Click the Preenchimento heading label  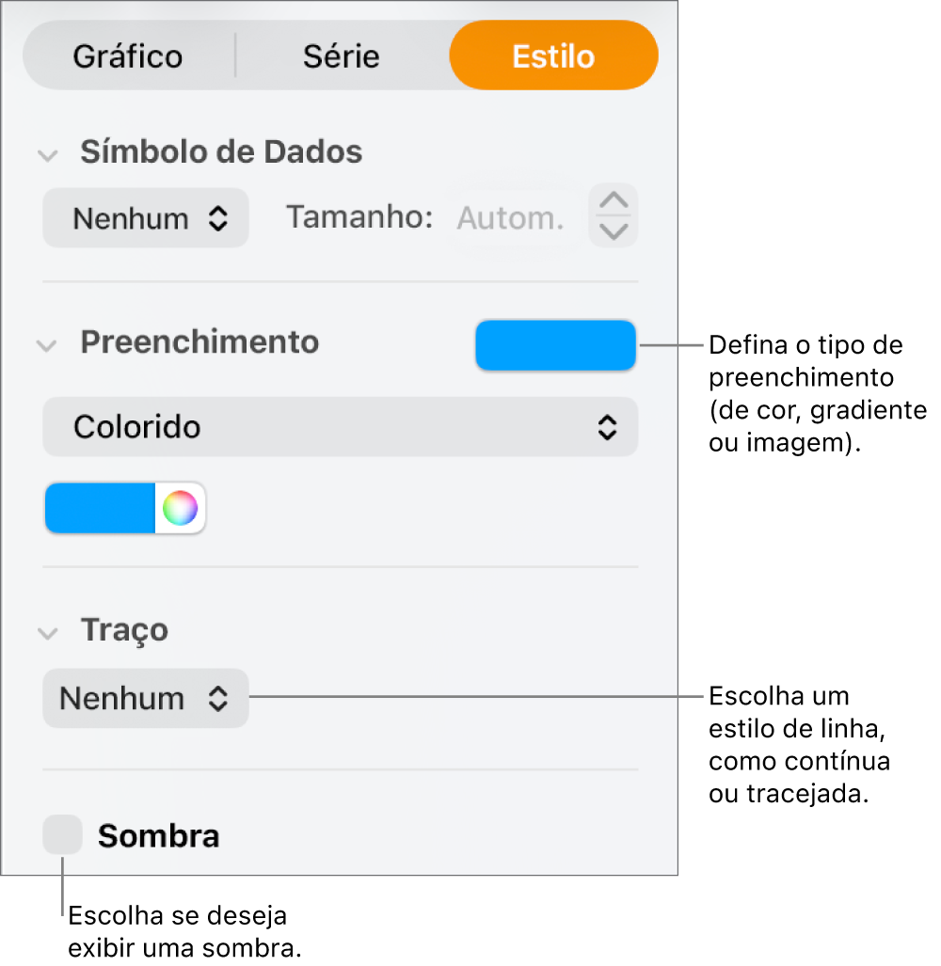click(x=199, y=342)
